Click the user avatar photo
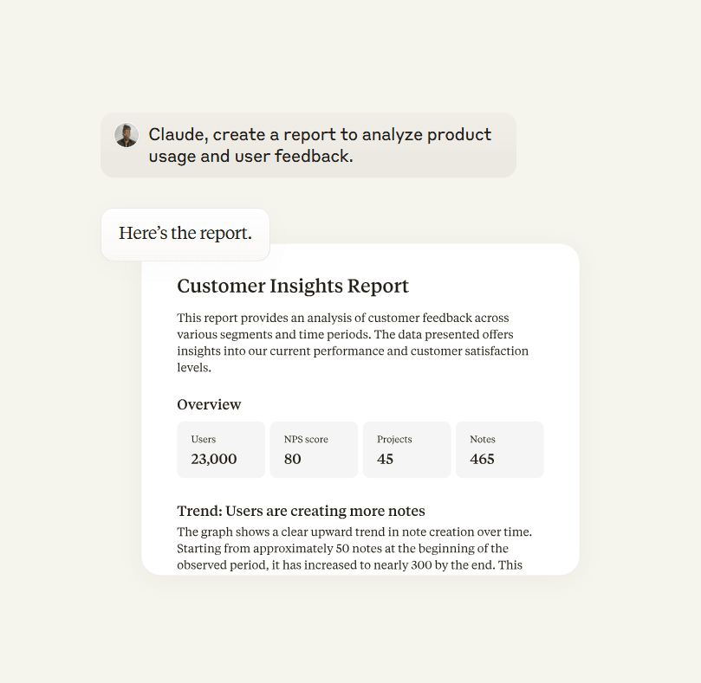Image resolution: width=701 pixels, height=683 pixels. (x=126, y=135)
